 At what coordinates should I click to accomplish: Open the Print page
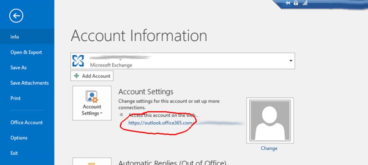(x=16, y=98)
